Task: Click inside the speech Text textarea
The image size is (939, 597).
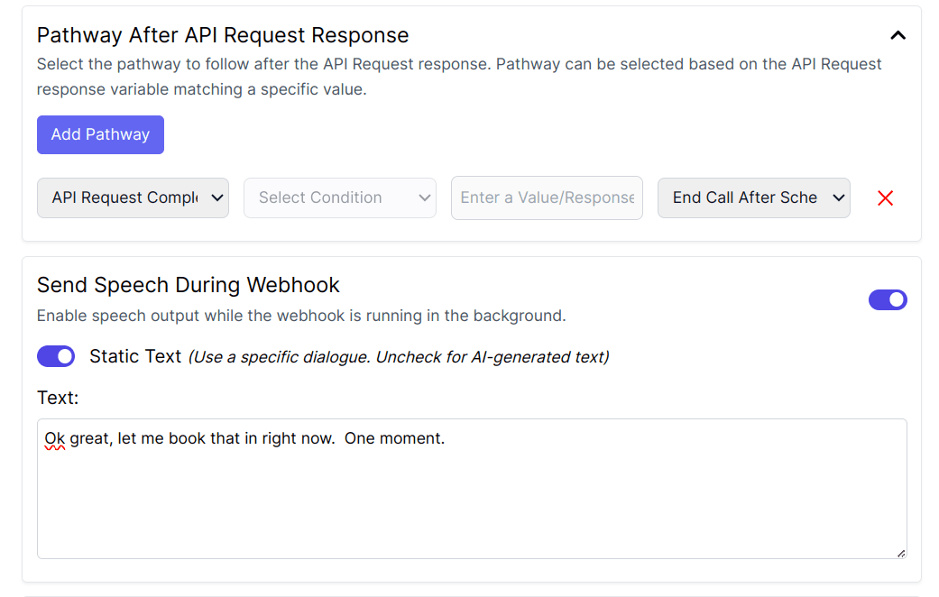Action: [x=472, y=489]
